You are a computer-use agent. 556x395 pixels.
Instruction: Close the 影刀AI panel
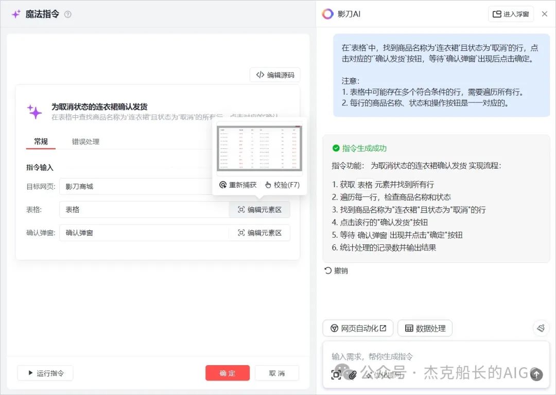pos(545,14)
